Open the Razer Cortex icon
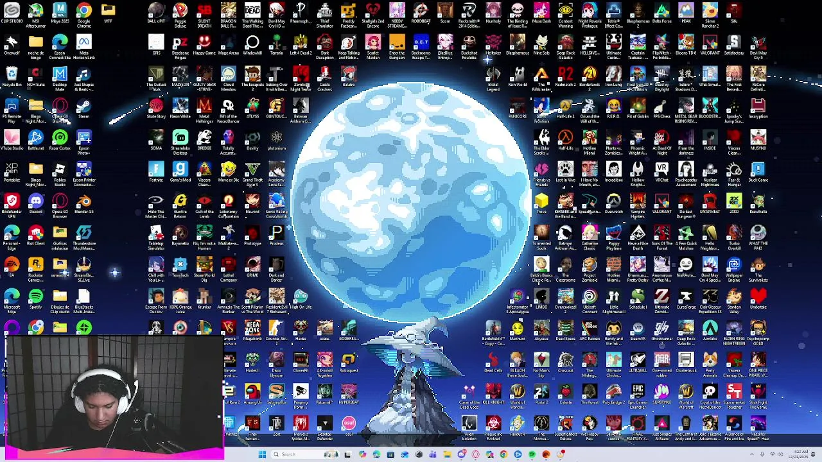Image resolution: width=822 pixels, height=462 pixels. [x=60, y=141]
